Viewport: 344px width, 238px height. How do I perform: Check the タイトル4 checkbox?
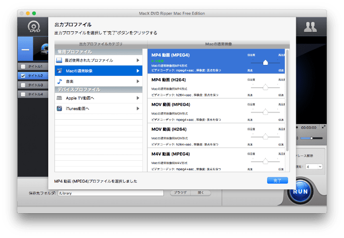[x=23, y=94]
